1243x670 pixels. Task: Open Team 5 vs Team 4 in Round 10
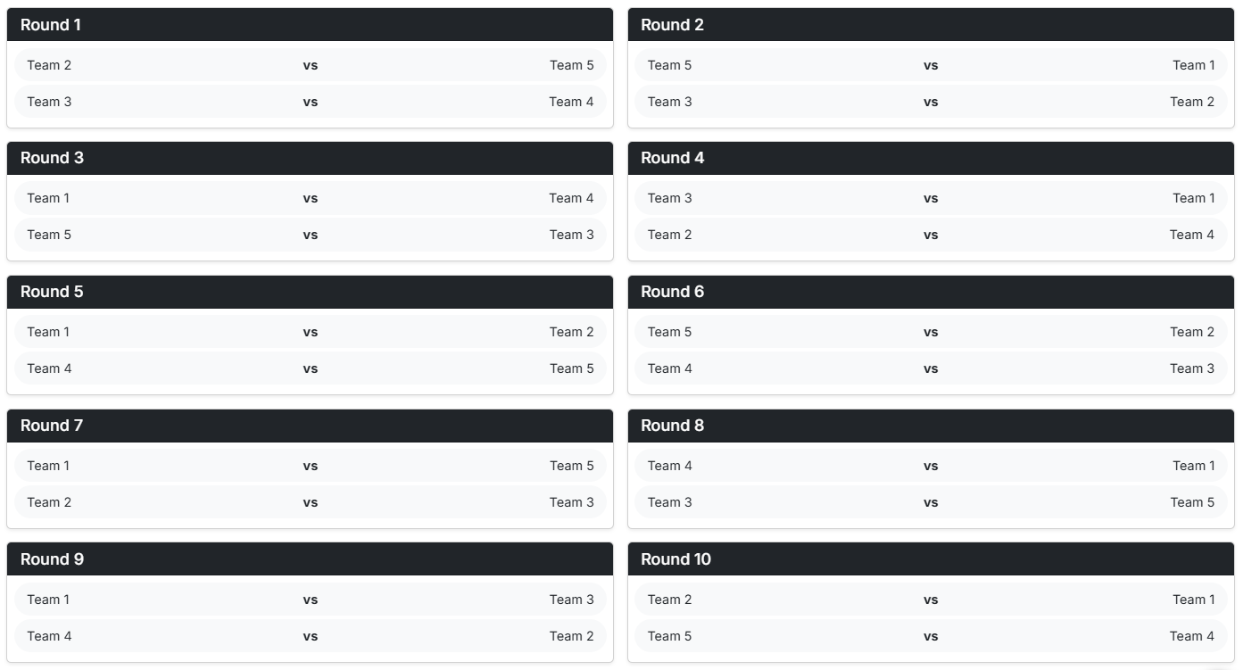(x=931, y=635)
